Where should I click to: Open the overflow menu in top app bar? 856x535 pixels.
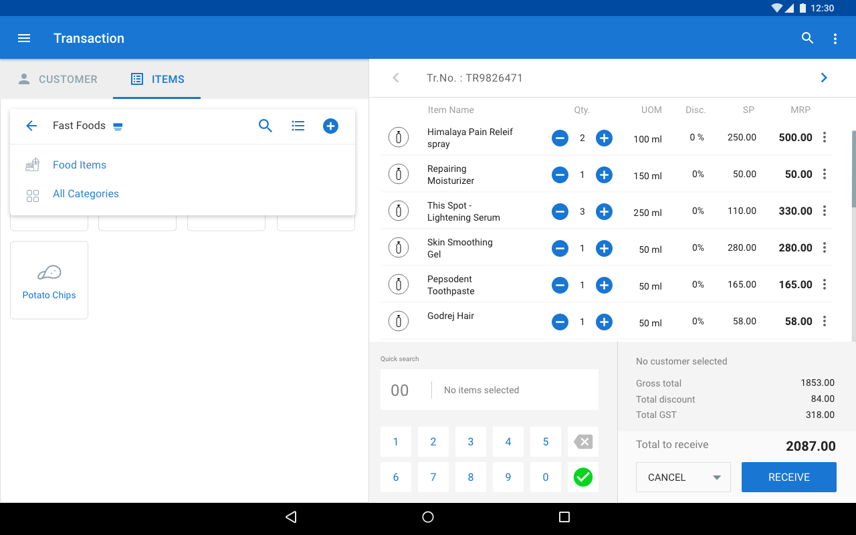click(x=835, y=39)
